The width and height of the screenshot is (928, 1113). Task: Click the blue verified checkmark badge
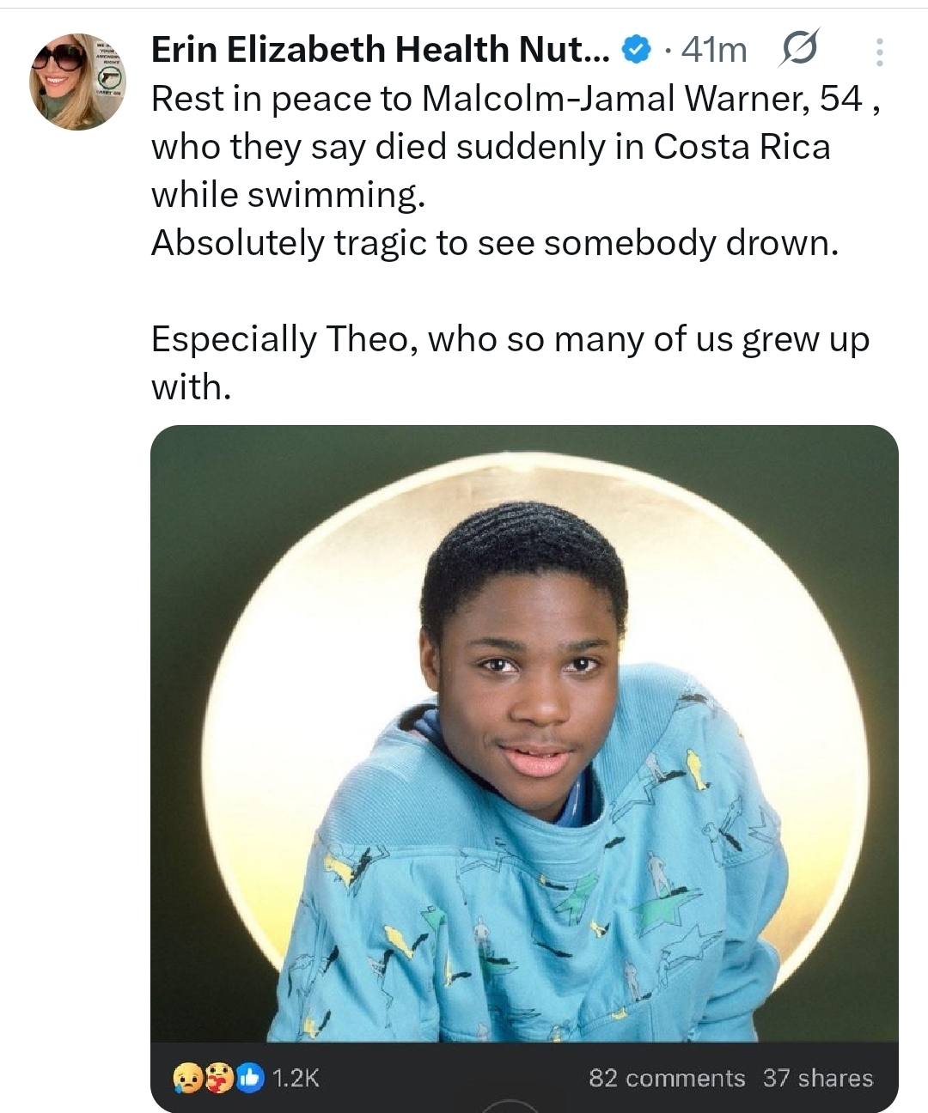tap(635, 52)
